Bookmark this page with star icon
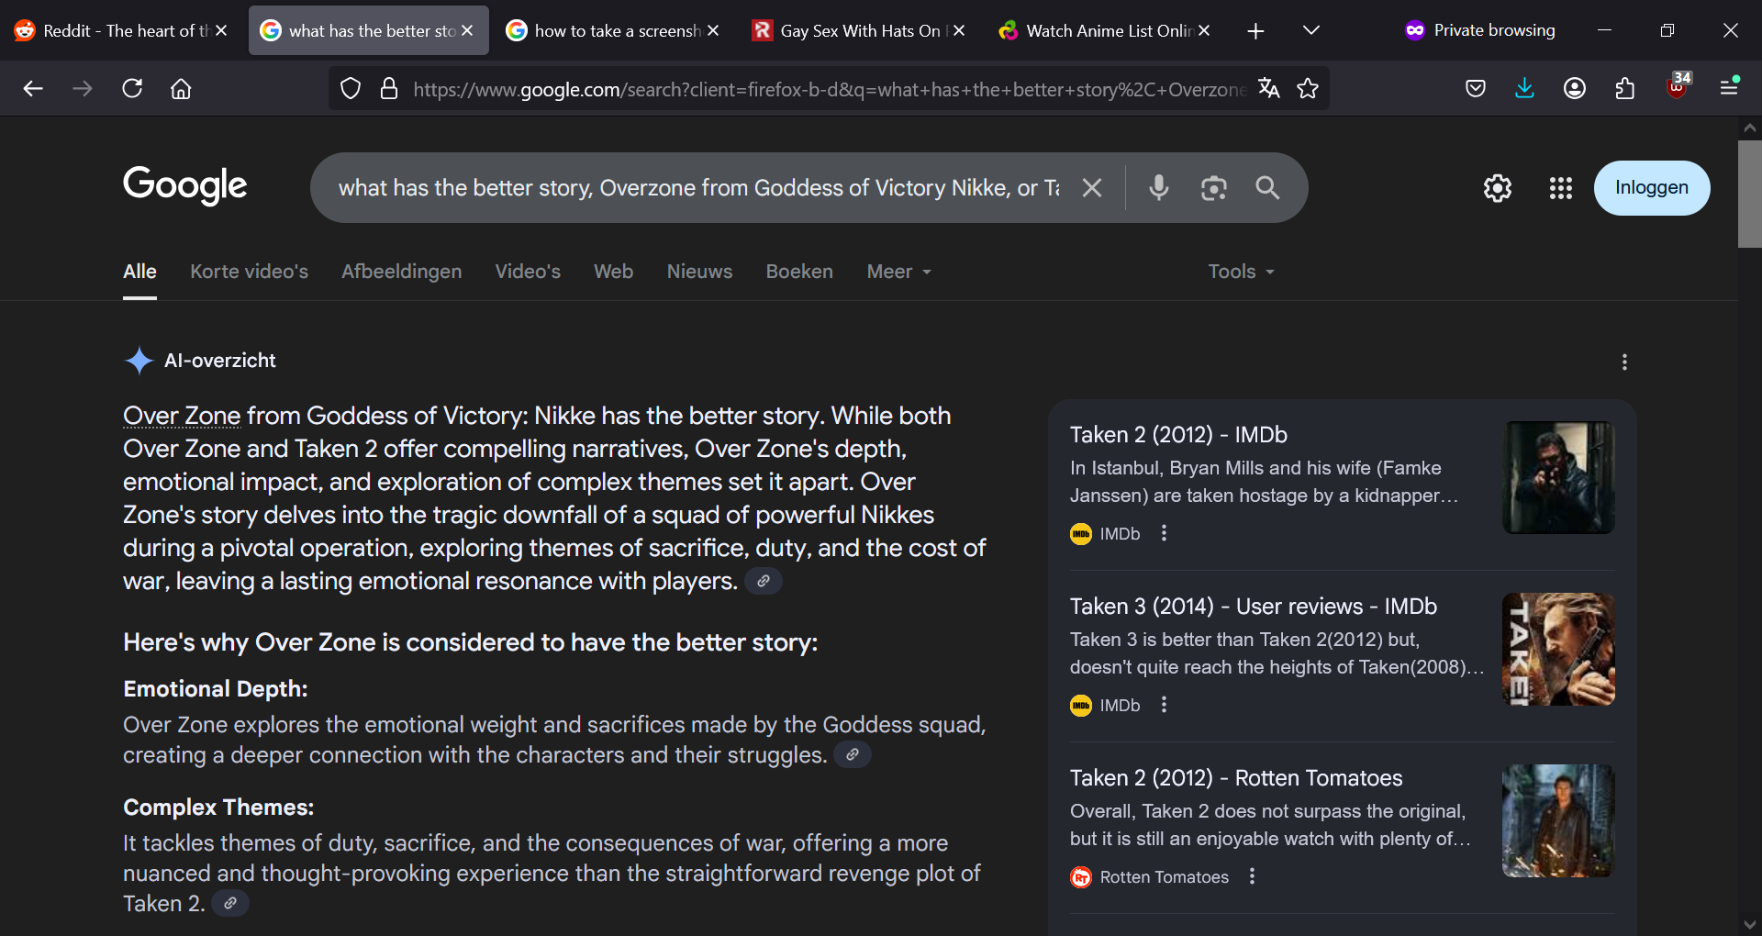 [1308, 88]
